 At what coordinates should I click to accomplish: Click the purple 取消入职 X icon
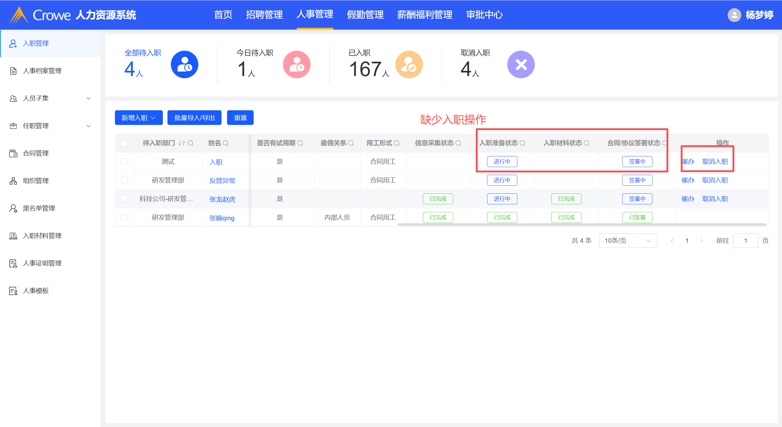click(x=521, y=64)
